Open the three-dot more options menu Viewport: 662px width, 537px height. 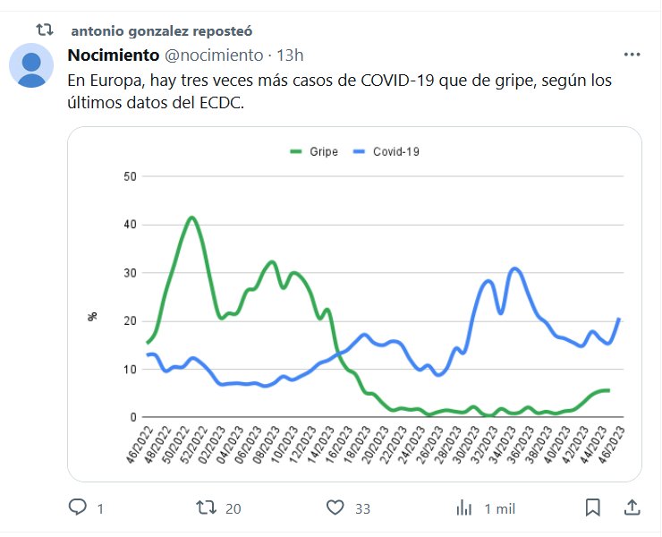click(x=632, y=55)
